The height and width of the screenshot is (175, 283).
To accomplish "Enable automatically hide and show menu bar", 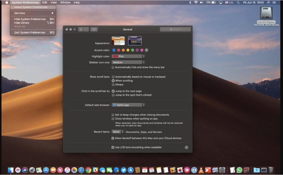I will tap(113, 67).
